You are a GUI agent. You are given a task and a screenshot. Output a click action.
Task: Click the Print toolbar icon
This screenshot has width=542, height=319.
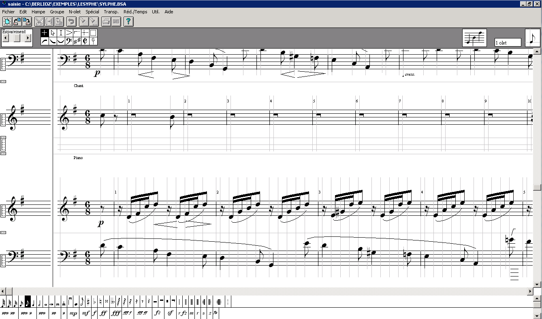tap(106, 21)
